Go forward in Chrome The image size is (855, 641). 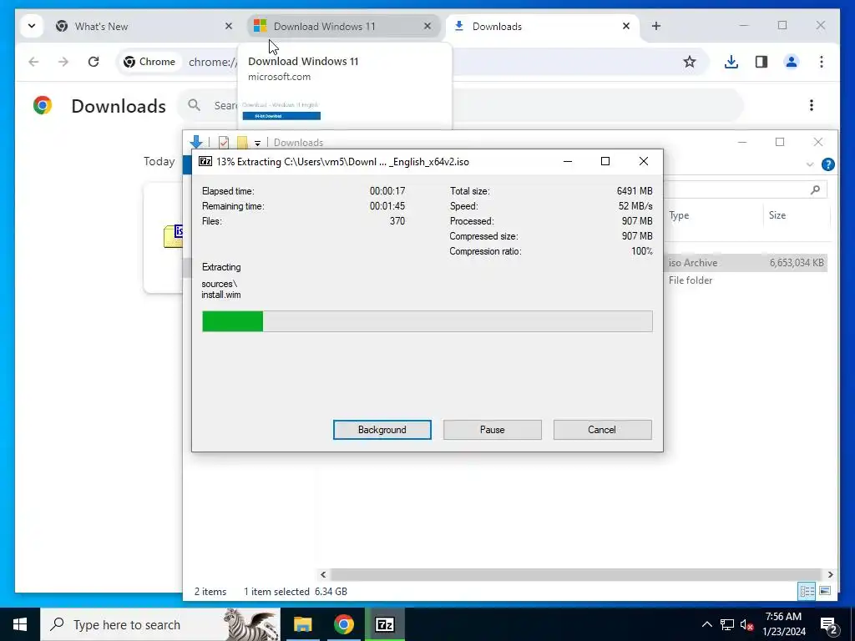pos(63,62)
